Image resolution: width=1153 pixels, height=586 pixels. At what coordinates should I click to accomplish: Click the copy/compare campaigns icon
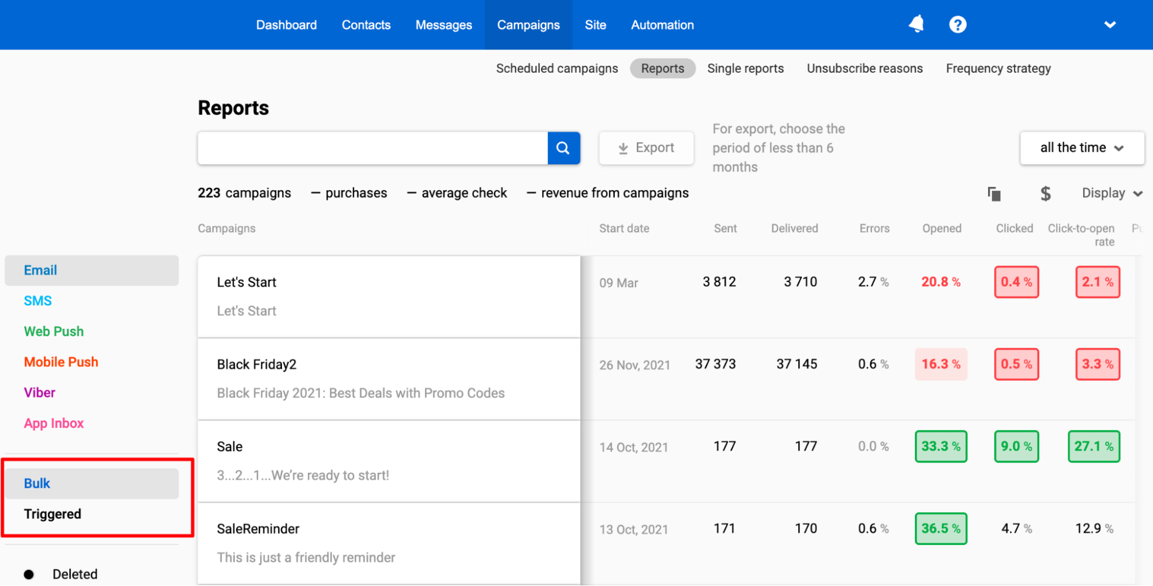point(994,194)
